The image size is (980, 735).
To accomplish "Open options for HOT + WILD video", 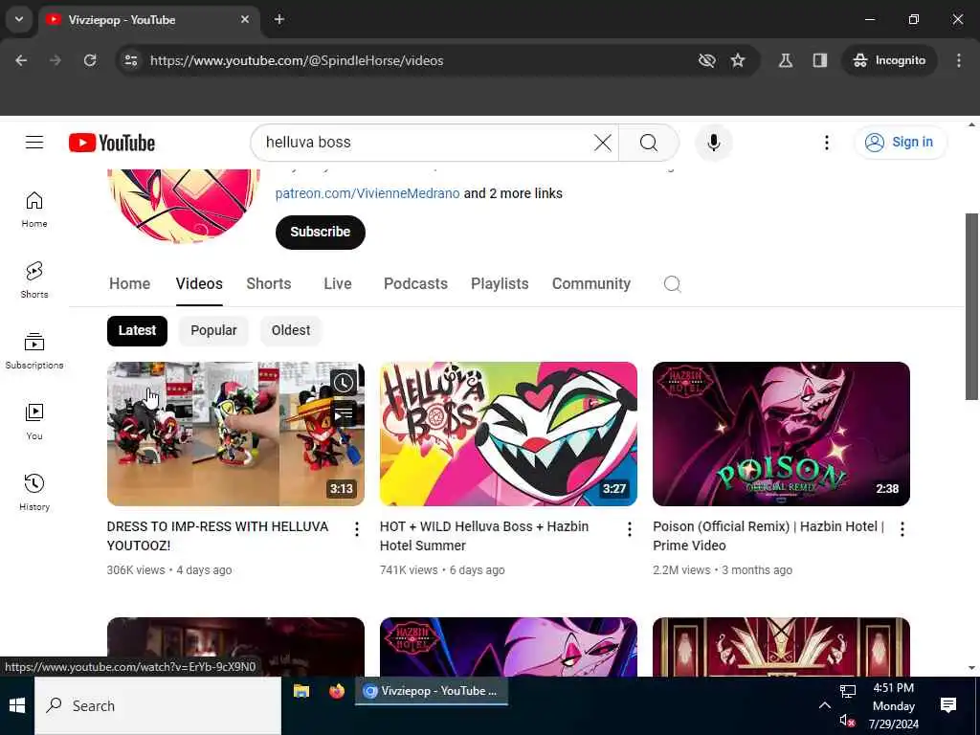I will pyautogui.click(x=630, y=529).
